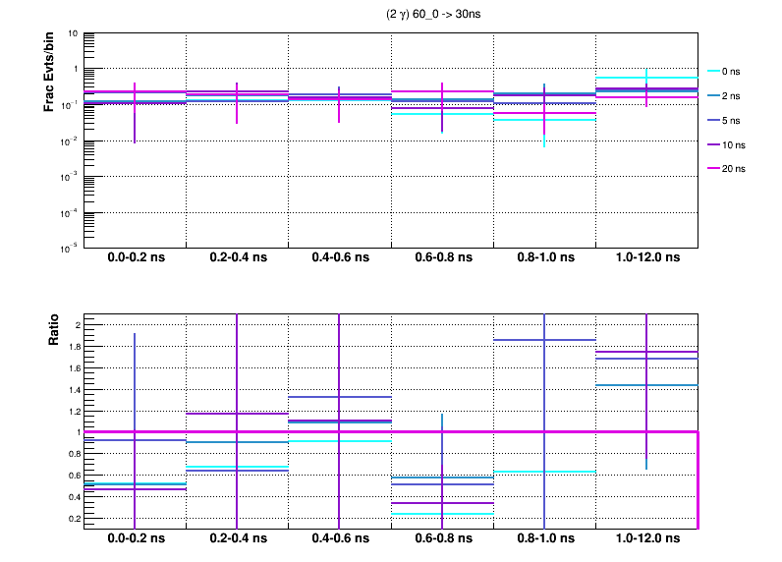Select the 'Frac Evts/bin' y-axis title
Viewport: 782px width, 562px height.
tap(48, 73)
